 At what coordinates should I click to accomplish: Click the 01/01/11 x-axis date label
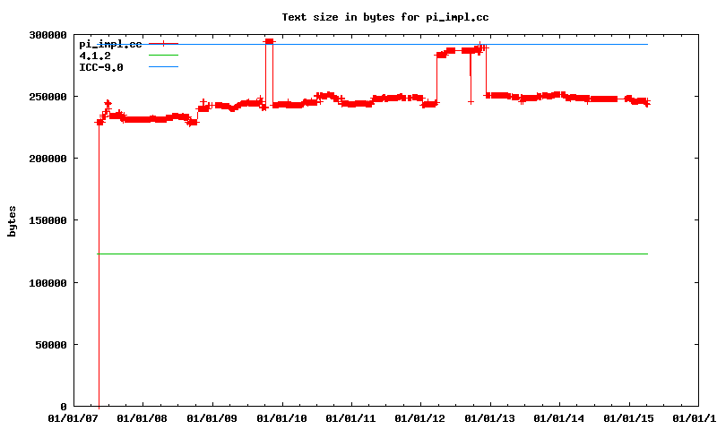[x=351, y=418]
